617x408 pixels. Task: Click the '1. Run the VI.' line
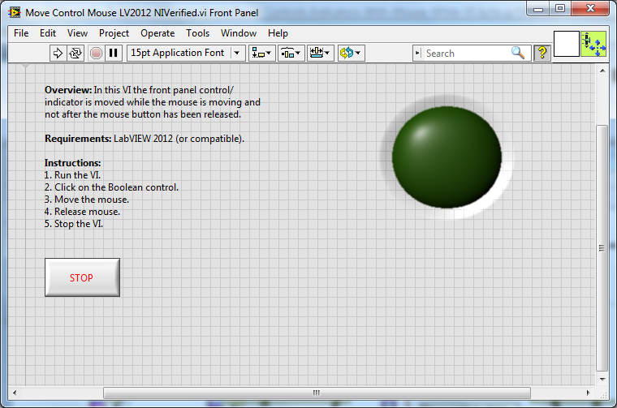pos(72,175)
